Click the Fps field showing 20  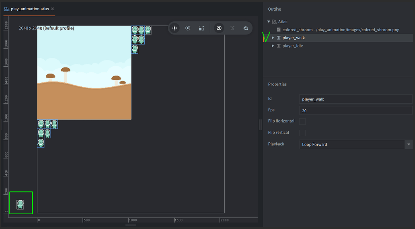[x=356, y=111]
